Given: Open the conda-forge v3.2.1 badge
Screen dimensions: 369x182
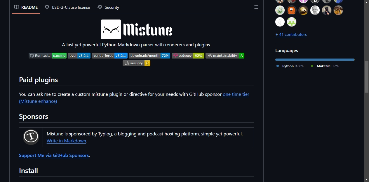Looking at the screenshot, I should [110, 56].
